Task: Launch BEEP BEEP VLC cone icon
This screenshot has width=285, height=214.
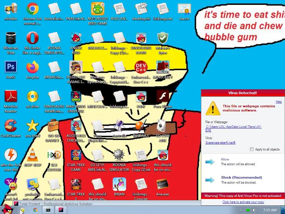Action: pyautogui.click(x=32, y=155)
